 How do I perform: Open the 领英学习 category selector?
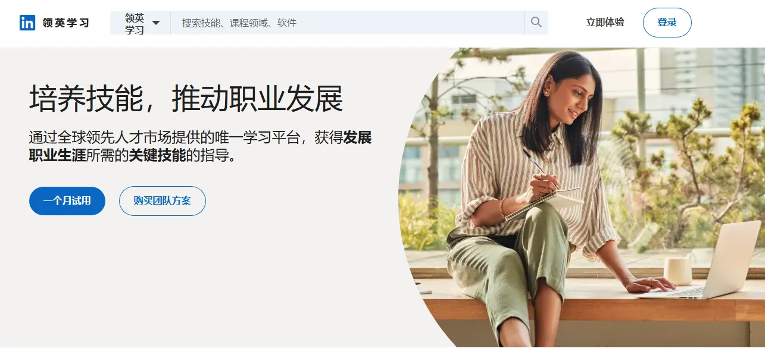tap(140, 23)
